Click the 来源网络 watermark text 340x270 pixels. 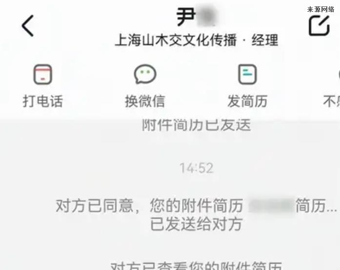320,9
